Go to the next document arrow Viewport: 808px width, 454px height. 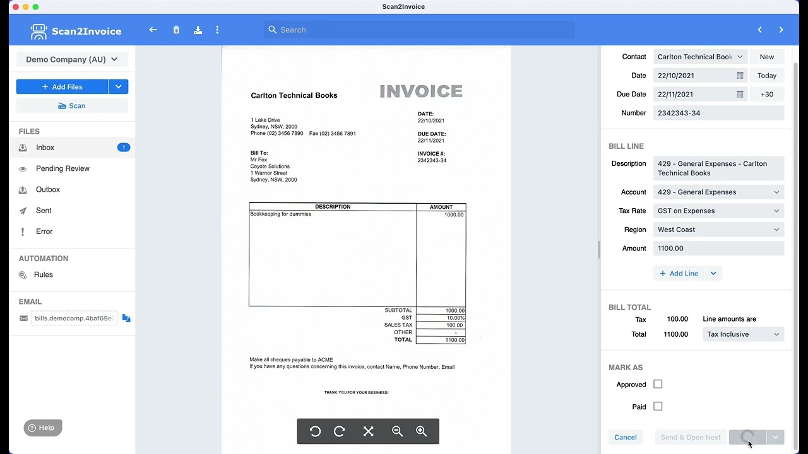[x=781, y=30]
